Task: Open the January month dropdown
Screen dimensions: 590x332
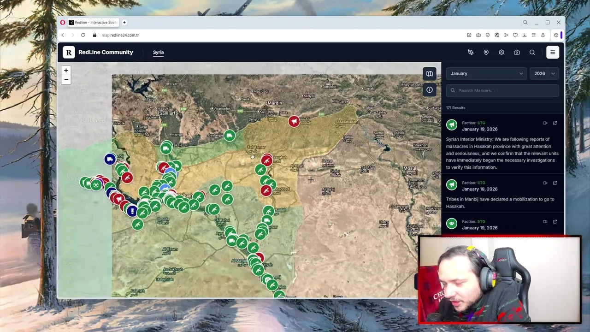Action: [486, 73]
